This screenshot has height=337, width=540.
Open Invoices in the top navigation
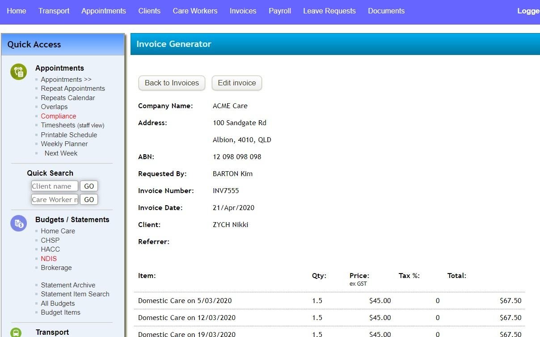(x=243, y=11)
